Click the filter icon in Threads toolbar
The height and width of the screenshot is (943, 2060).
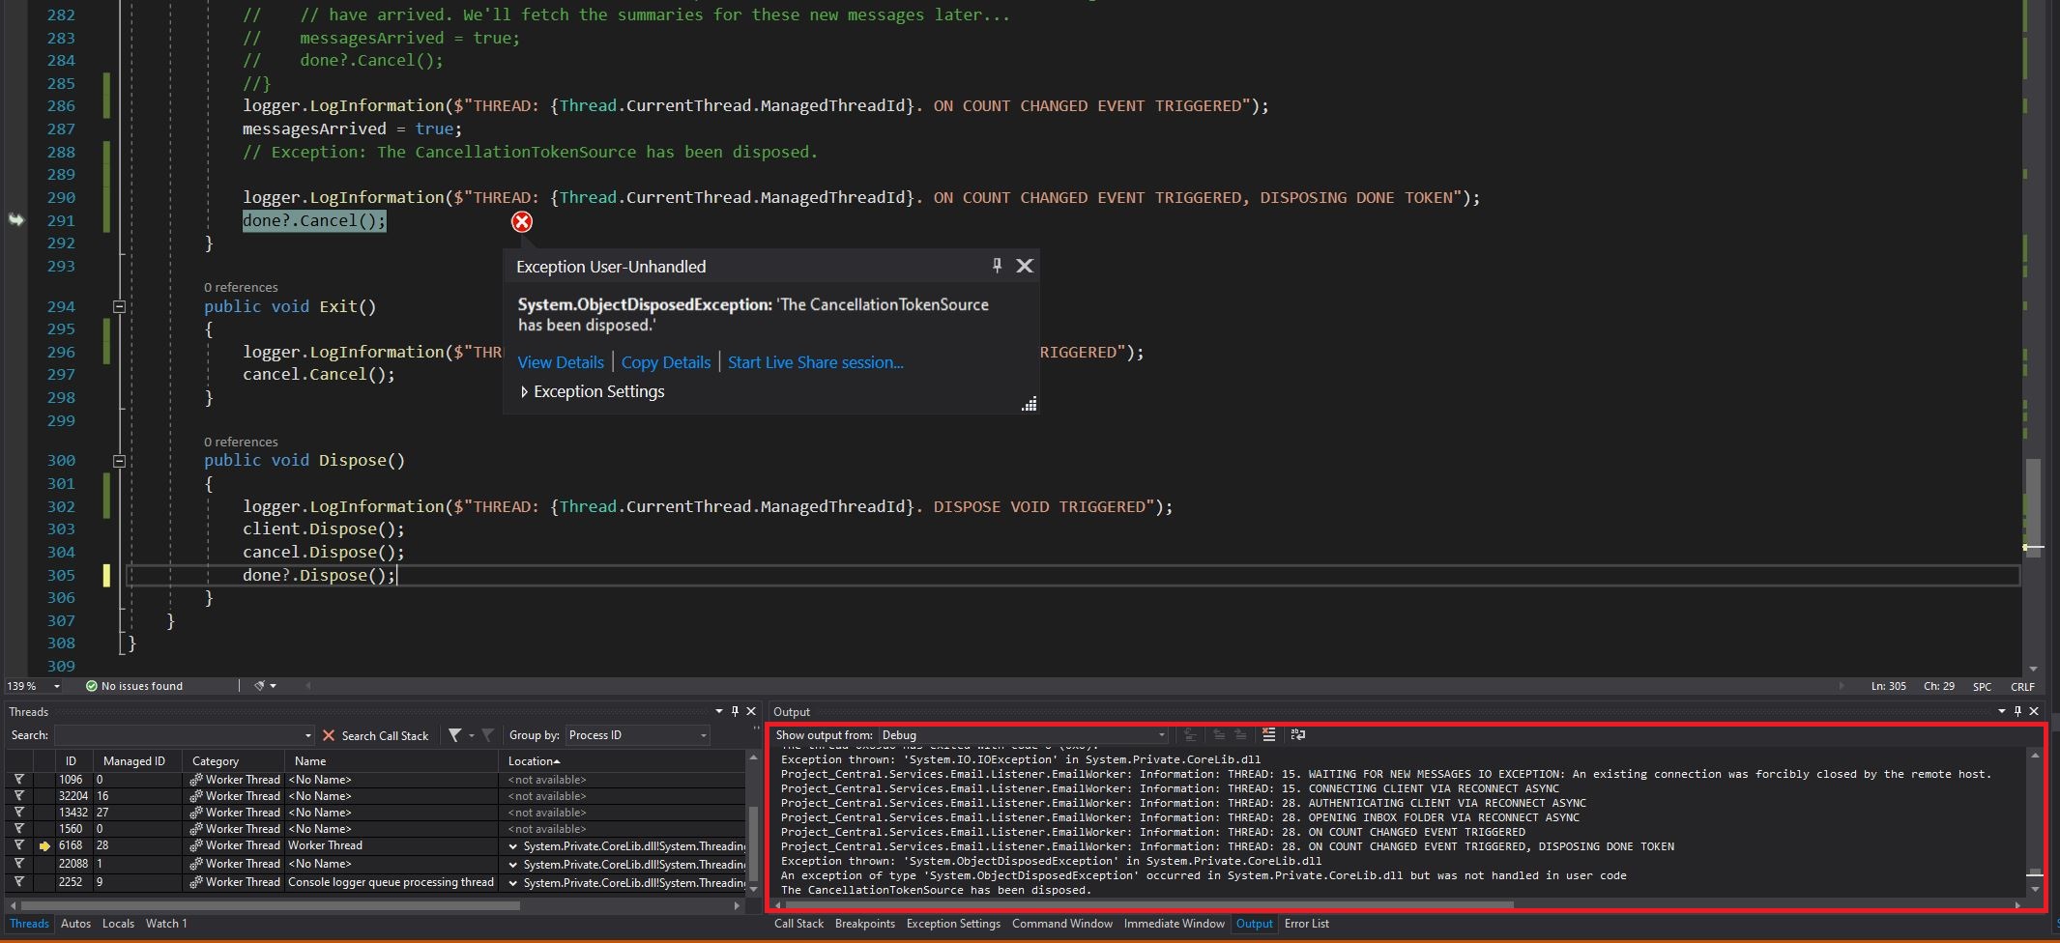[454, 735]
